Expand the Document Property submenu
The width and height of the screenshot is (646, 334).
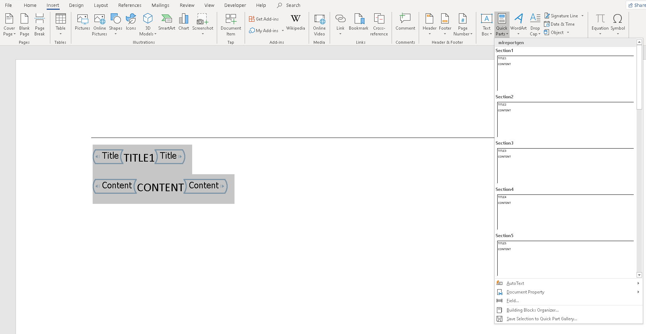568,292
